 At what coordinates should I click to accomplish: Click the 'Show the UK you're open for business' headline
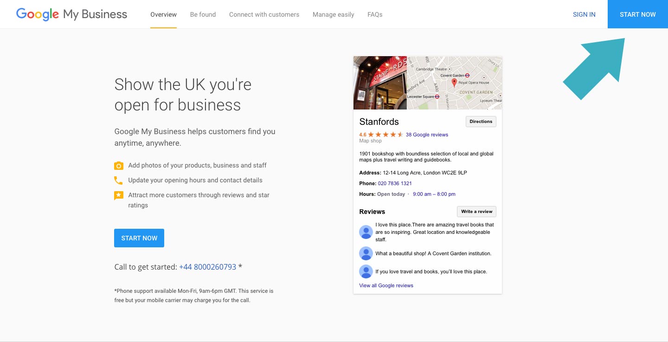(183, 95)
